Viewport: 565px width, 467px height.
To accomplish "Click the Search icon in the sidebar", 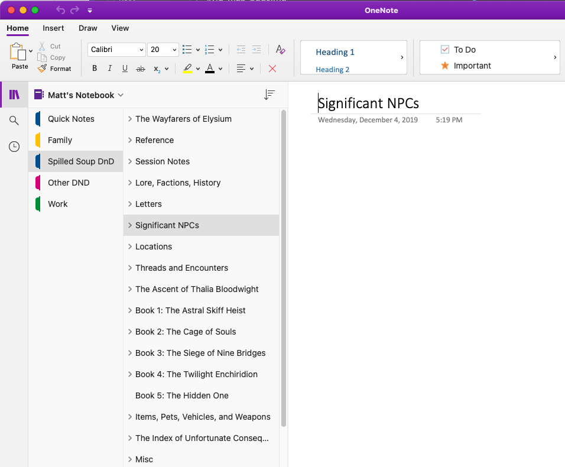I will point(14,120).
